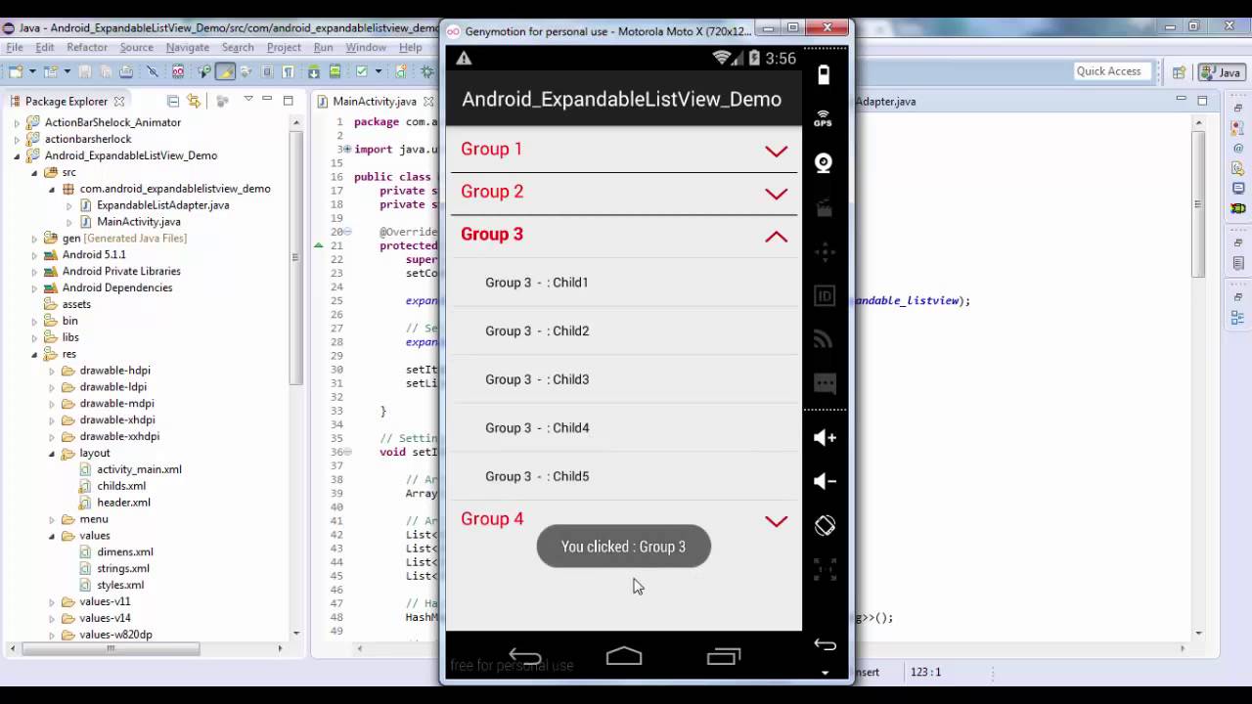This screenshot has height=704, width=1252.
Task: Select styles.xml in values folder
Action: (x=120, y=585)
